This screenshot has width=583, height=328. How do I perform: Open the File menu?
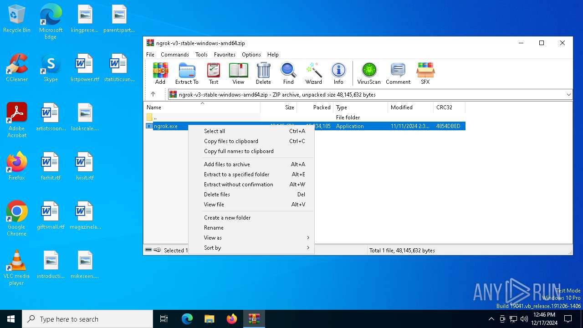coord(150,54)
